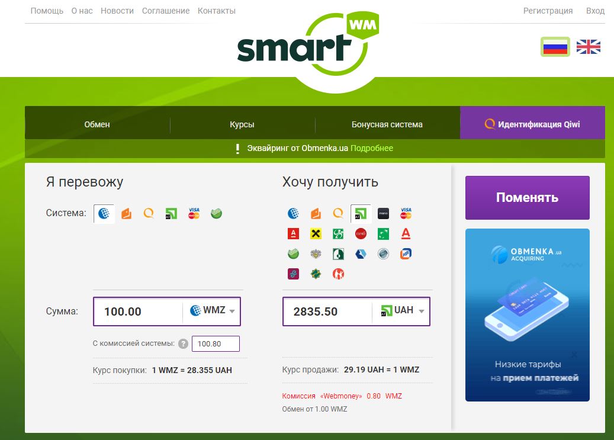The width and height of the screenshot is (614, 440).
Task: Open the Идентификация Qiwi section
Action: tap(532, 123)
